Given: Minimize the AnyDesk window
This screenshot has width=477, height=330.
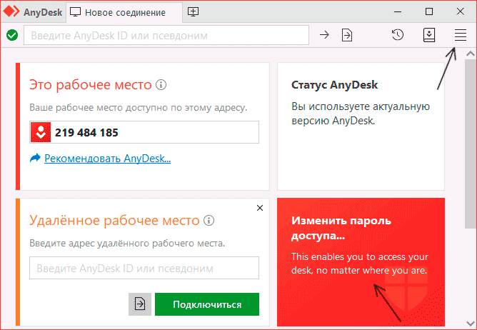Looking at the screenshot, I should point(397,12).
